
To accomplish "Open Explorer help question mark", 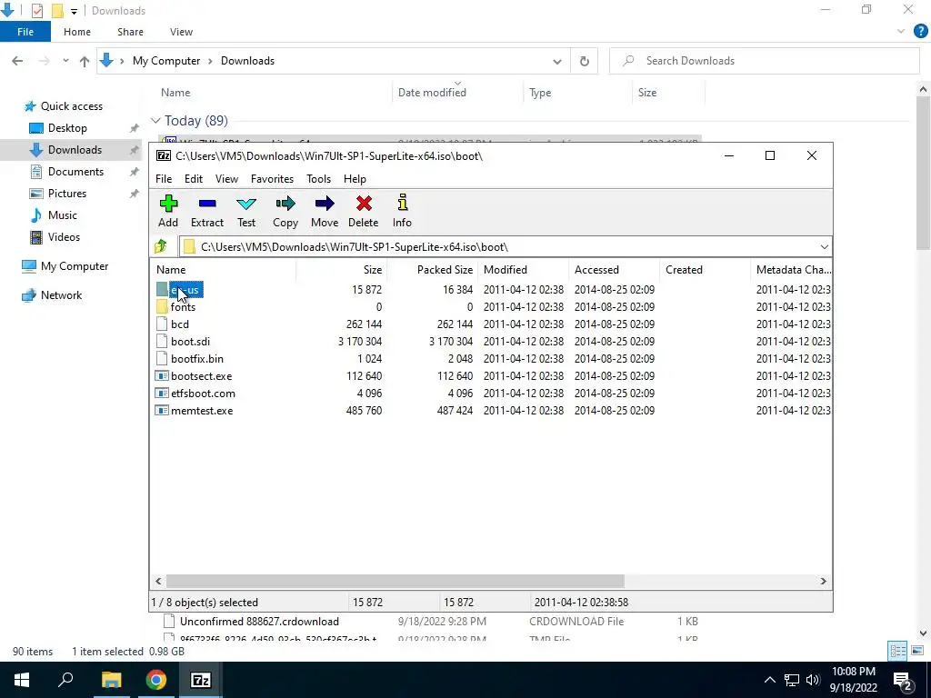I will coord(920,32).
